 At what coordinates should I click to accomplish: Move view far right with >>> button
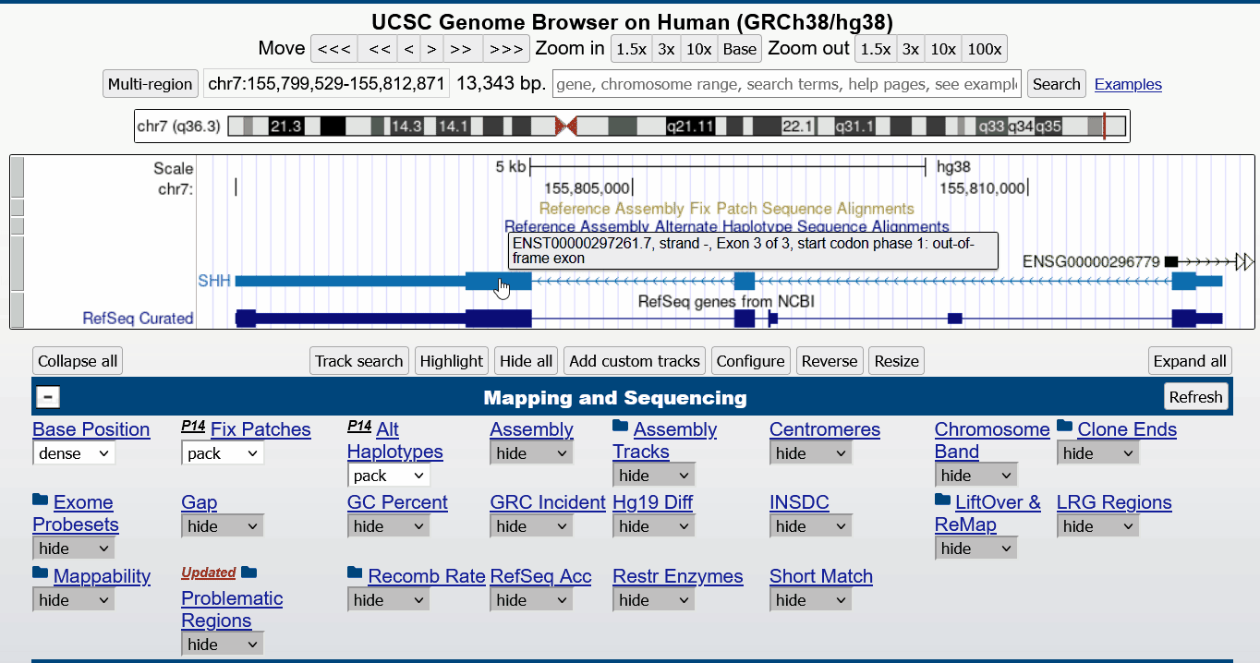point(506,49)
